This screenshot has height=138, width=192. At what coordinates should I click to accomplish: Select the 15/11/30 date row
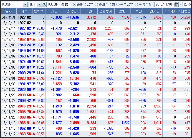(x=96, y=84)
